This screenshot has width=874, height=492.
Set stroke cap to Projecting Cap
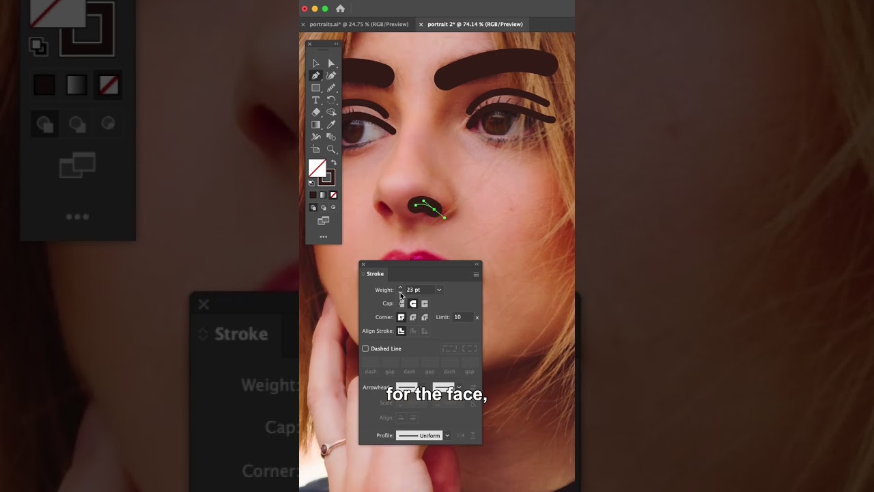425,303
